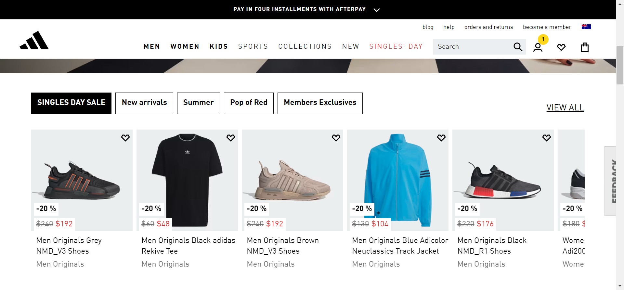Select the Members Exclusives tab

pyautogui.click(x=320, y=103)
